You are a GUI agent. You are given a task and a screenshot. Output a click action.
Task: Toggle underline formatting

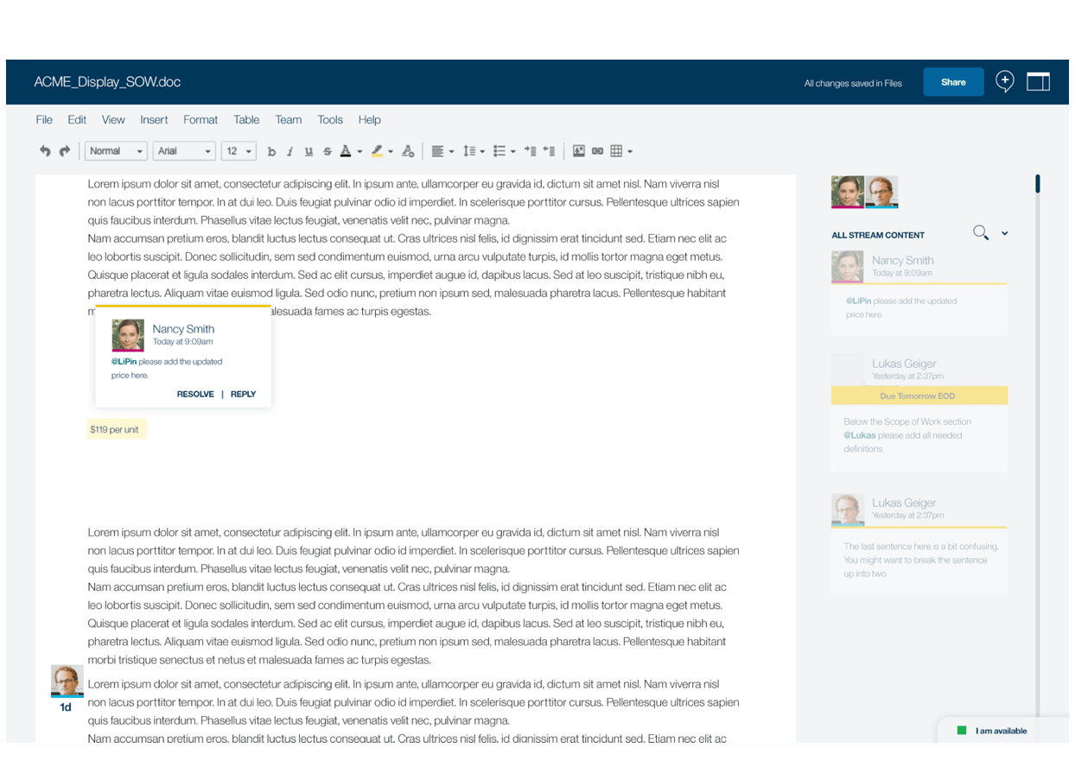[x=309, y=152]
